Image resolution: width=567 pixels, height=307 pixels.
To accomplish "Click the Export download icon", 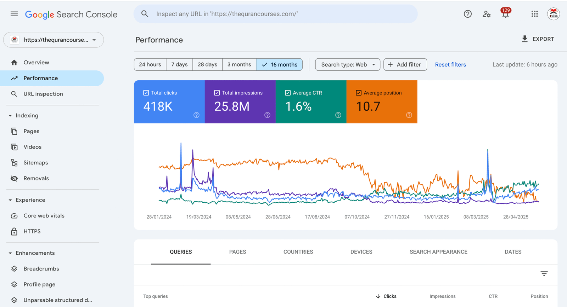I will point(525,39).
